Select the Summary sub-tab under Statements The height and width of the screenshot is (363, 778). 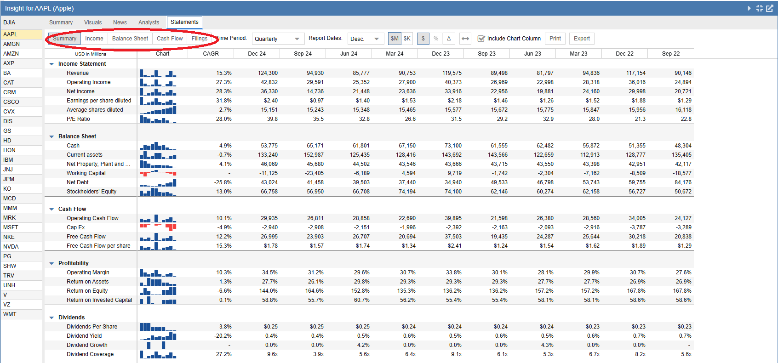pos(64,39)
